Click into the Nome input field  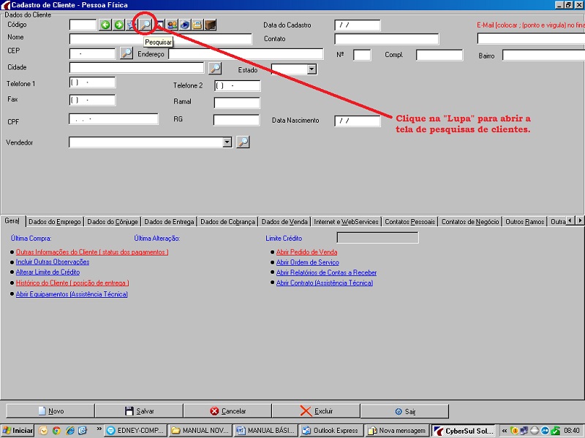(x=161, y=39)
